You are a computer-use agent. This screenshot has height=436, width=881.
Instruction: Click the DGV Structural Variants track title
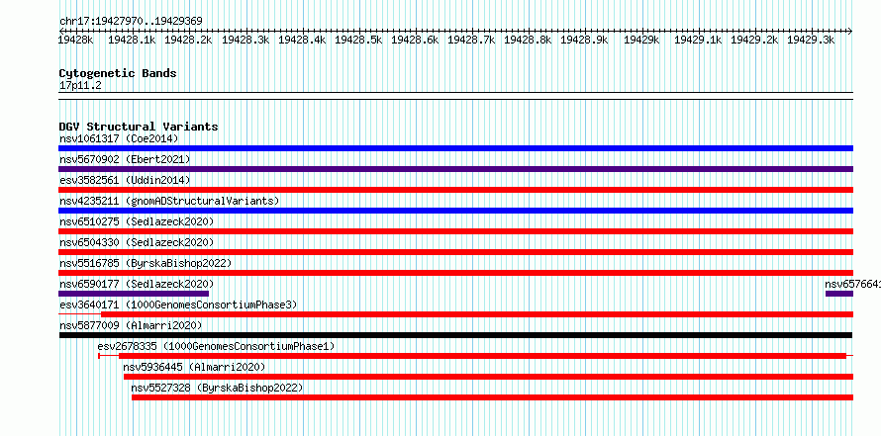139,127
